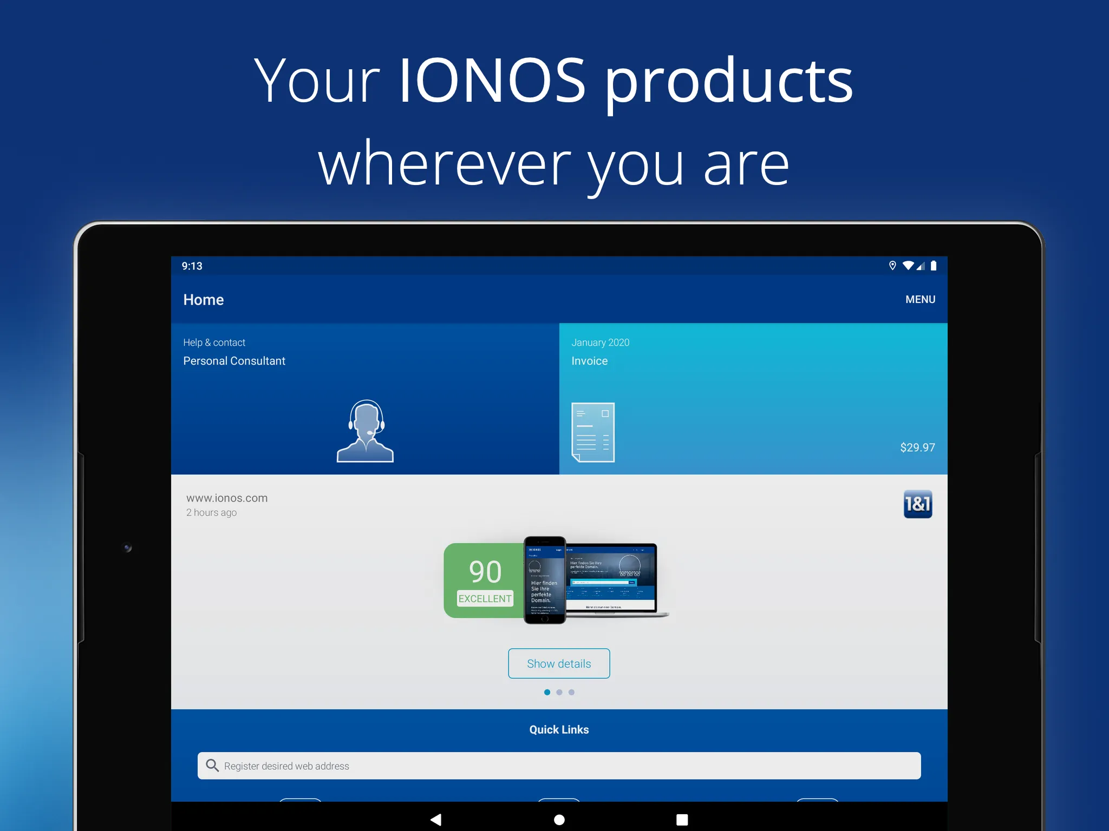
Task: Click the MENU button top right
Action: (x=918, y=300)
